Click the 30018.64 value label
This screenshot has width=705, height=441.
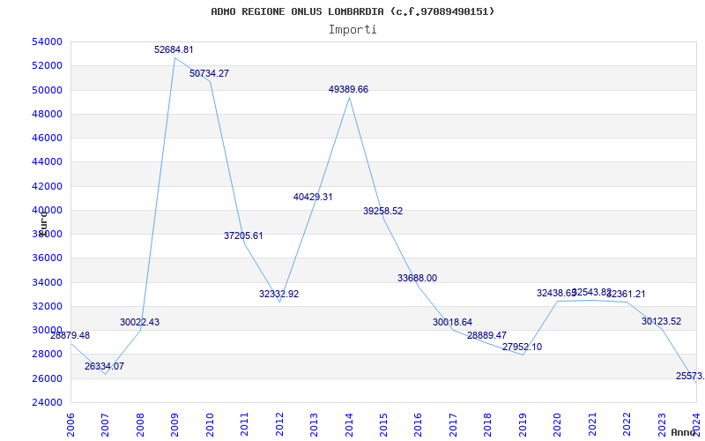tap(452, 322)
